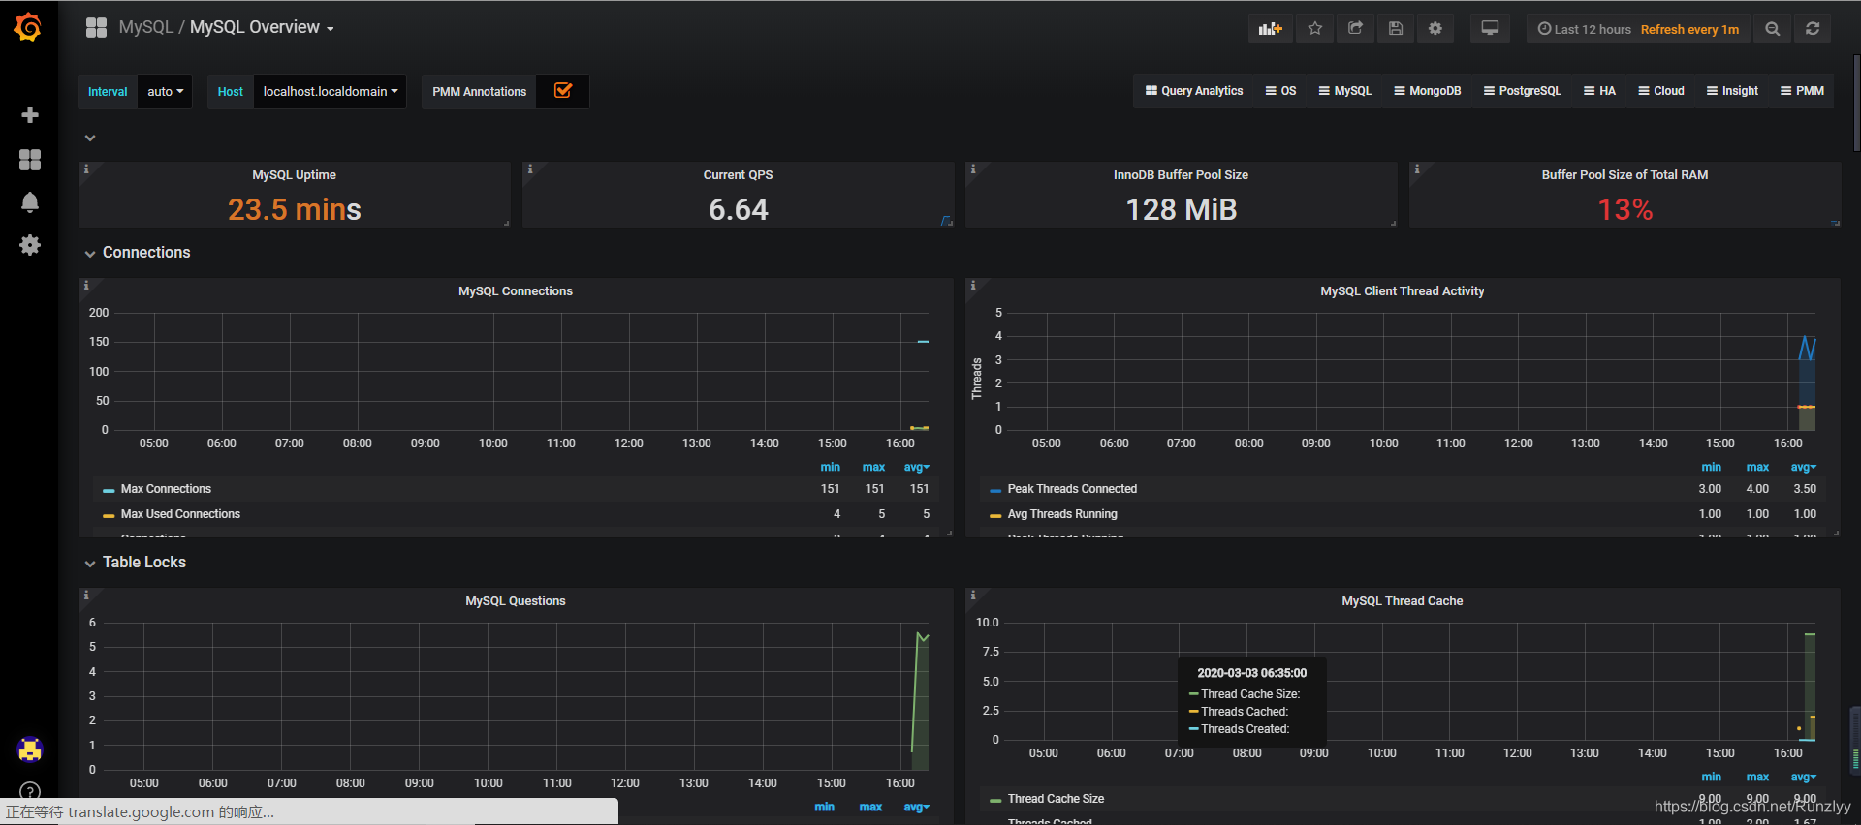Viewport: 1861px width, 825px height.
Task: Click the dashboard grid icon beside MySQL title
Action: click(x=96, y=28)
